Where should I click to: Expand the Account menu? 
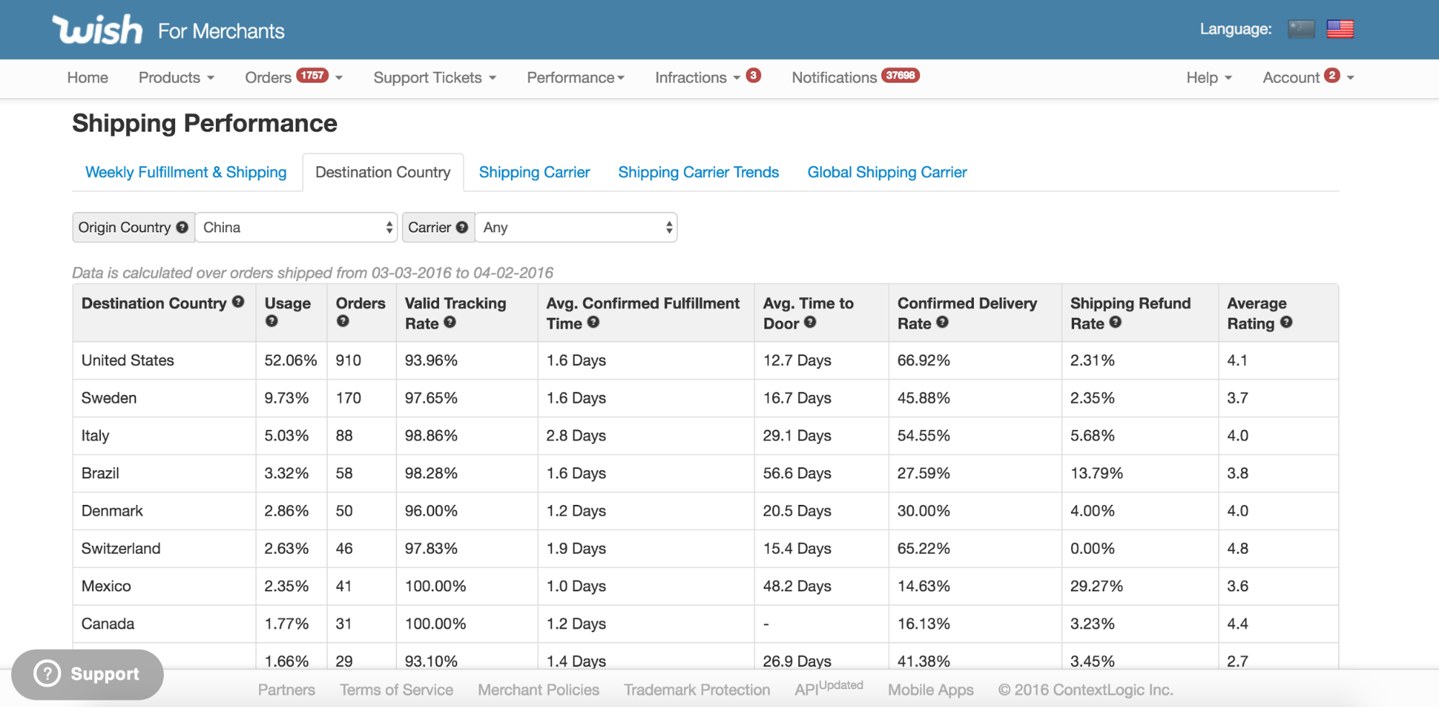[x=1307, y=78]
